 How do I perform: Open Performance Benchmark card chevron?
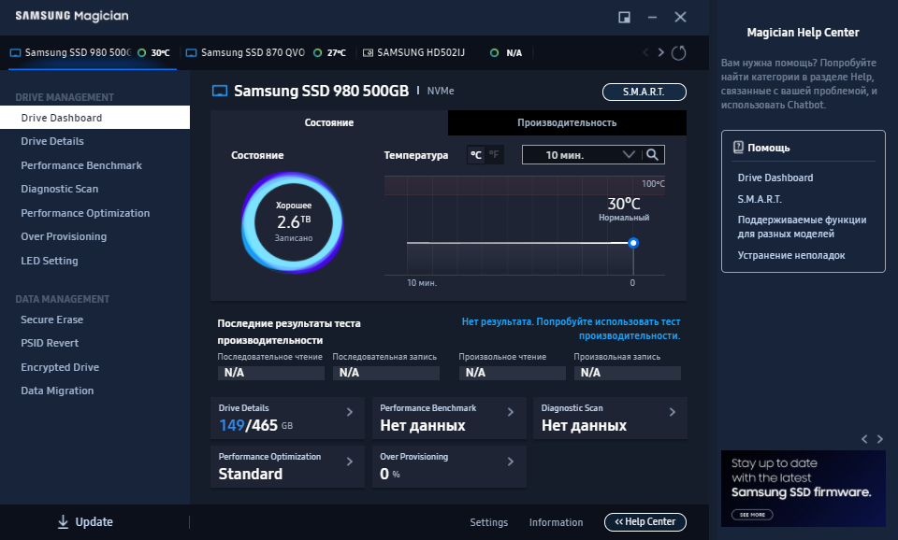click(511, 412)
